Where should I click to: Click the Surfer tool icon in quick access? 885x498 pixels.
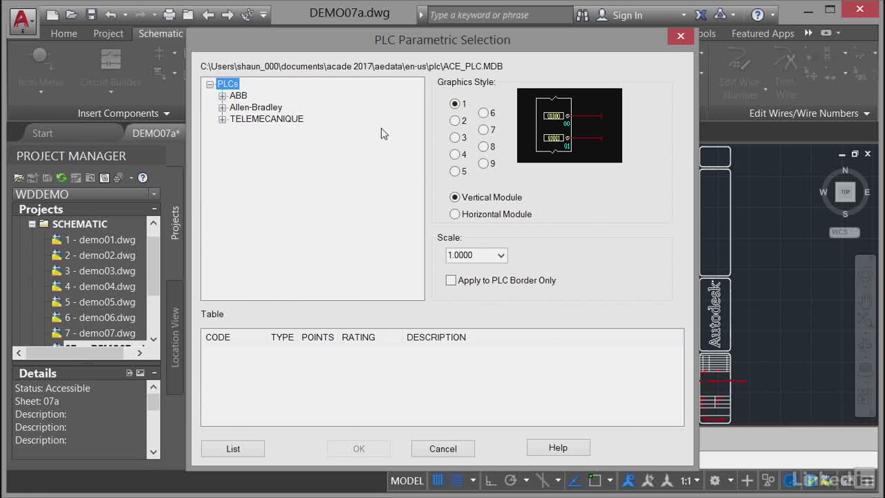247,15
